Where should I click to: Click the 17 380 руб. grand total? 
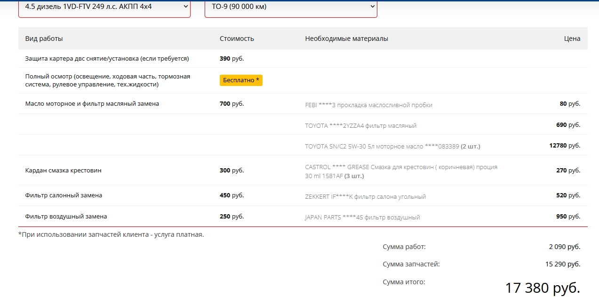pyautogui.click(x=543, y=288)
